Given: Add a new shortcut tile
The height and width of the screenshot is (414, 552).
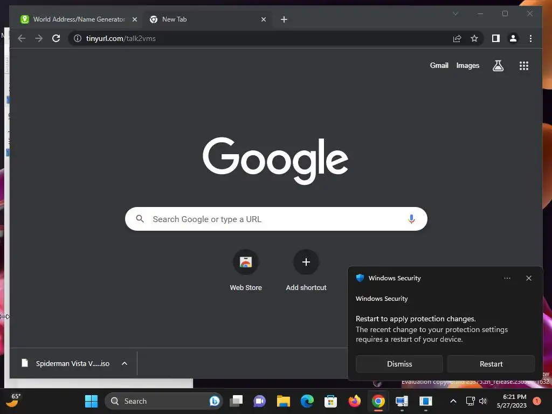Looking at the screenshot, I should 306,270.
